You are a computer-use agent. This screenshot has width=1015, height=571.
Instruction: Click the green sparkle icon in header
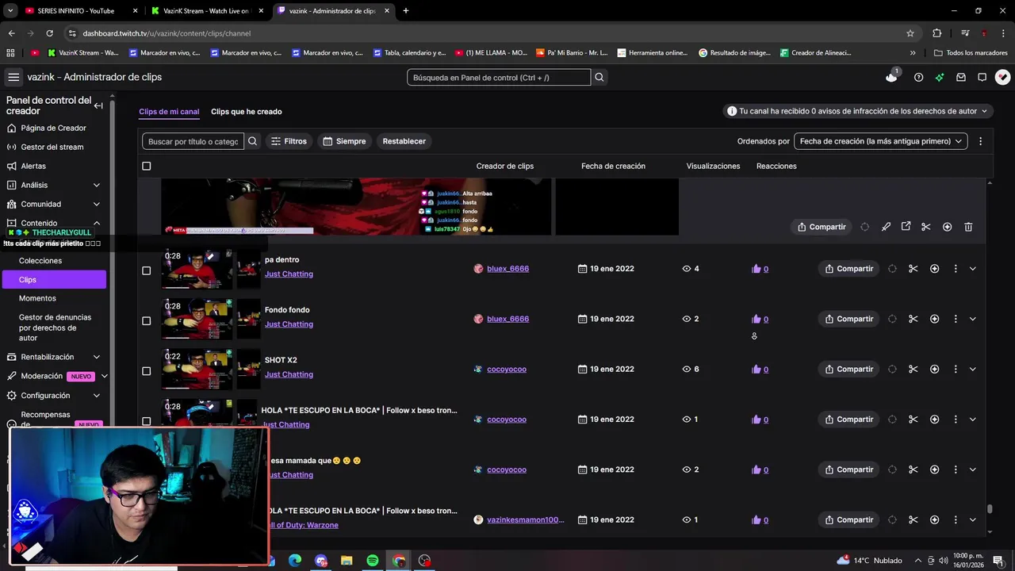pos(940,77)
